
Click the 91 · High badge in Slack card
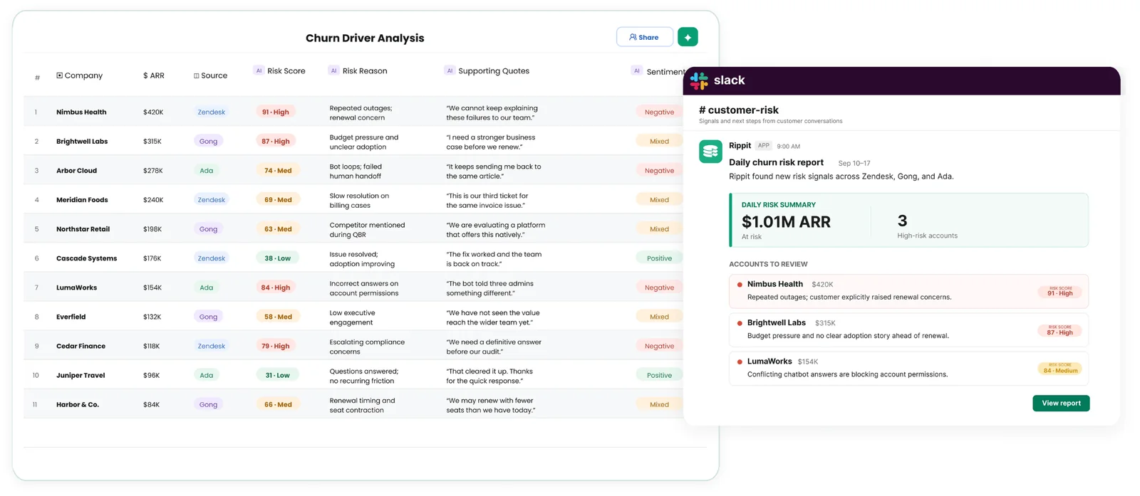point(1060,292)
